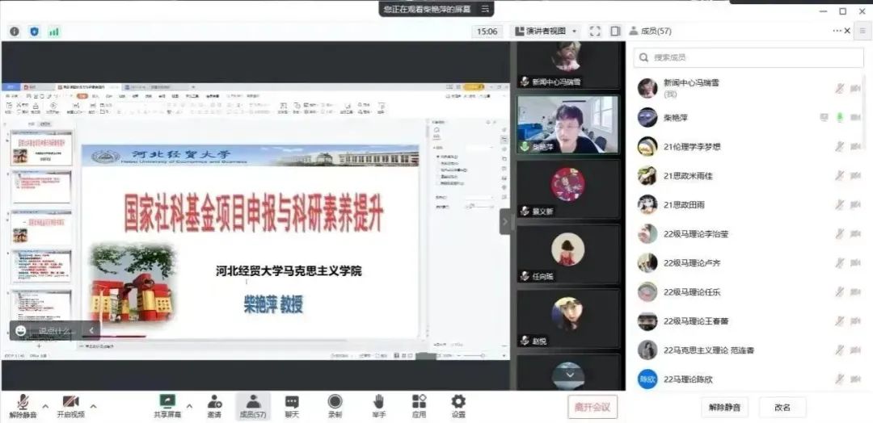Viewport: 873px width, 423px height.
Task: Start recording with 录制 icon
Action: [335, 401]
